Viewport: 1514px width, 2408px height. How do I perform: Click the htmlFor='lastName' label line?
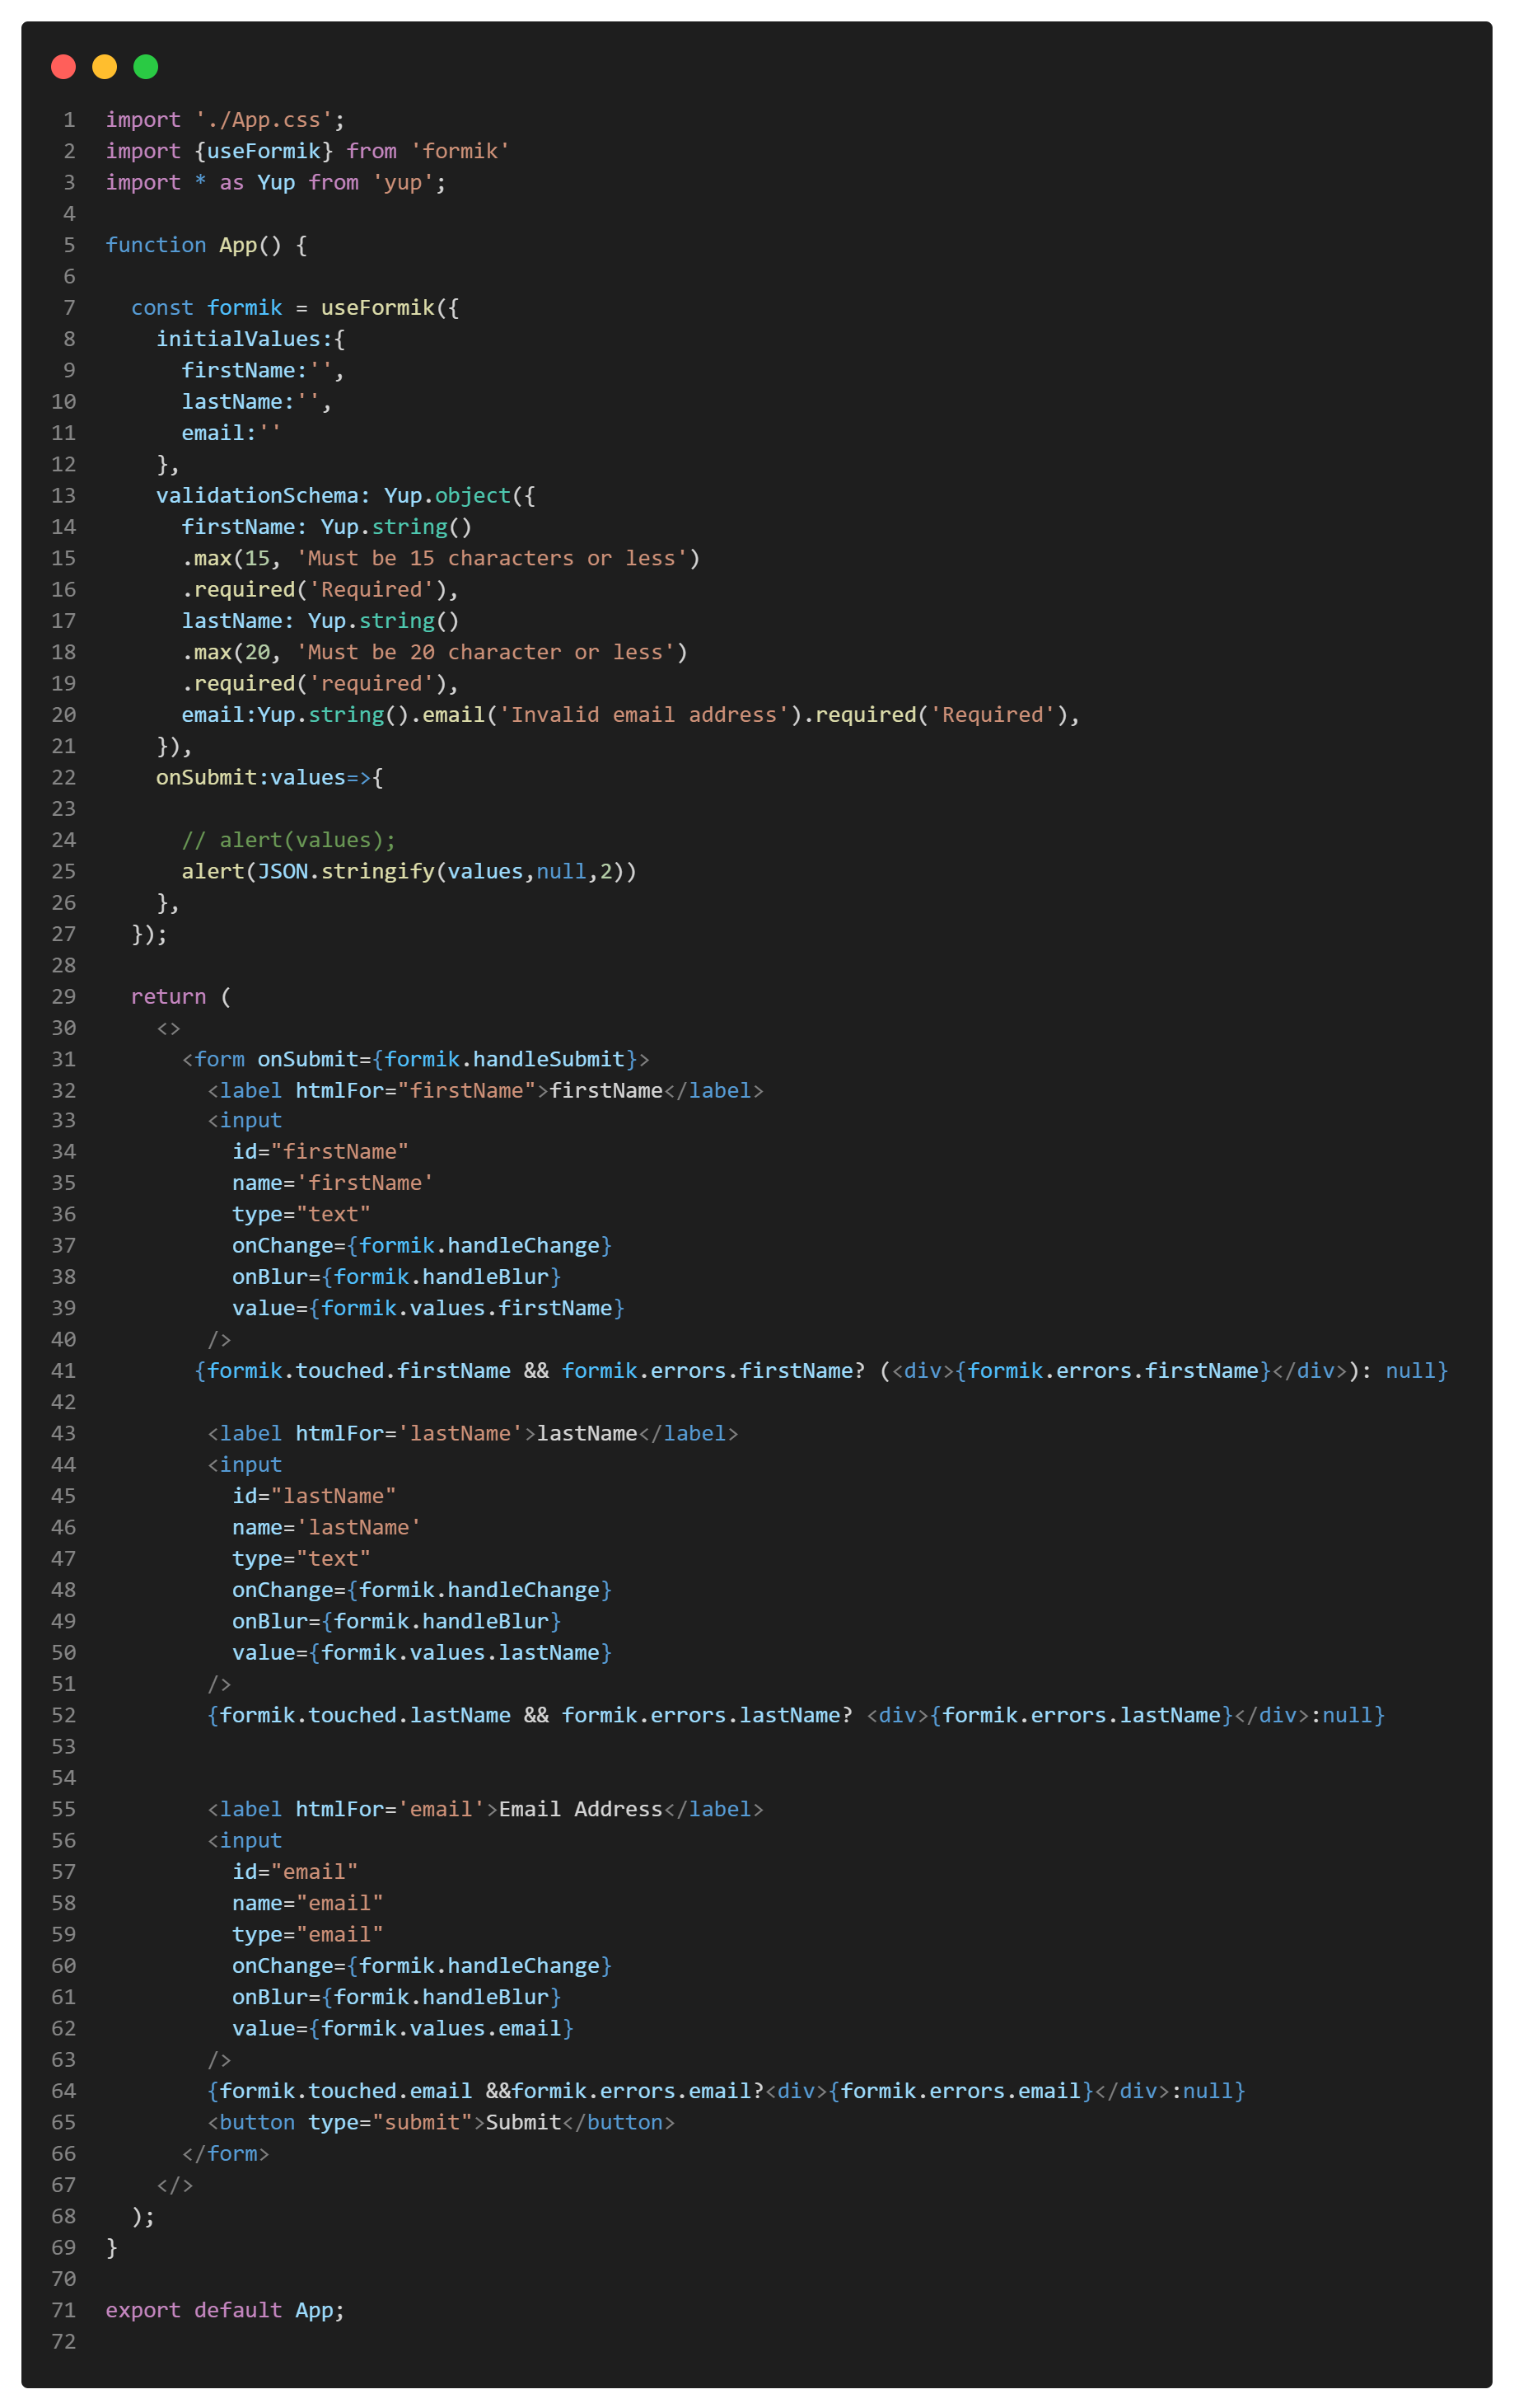pyautogui.click(x=473, y=1434)
